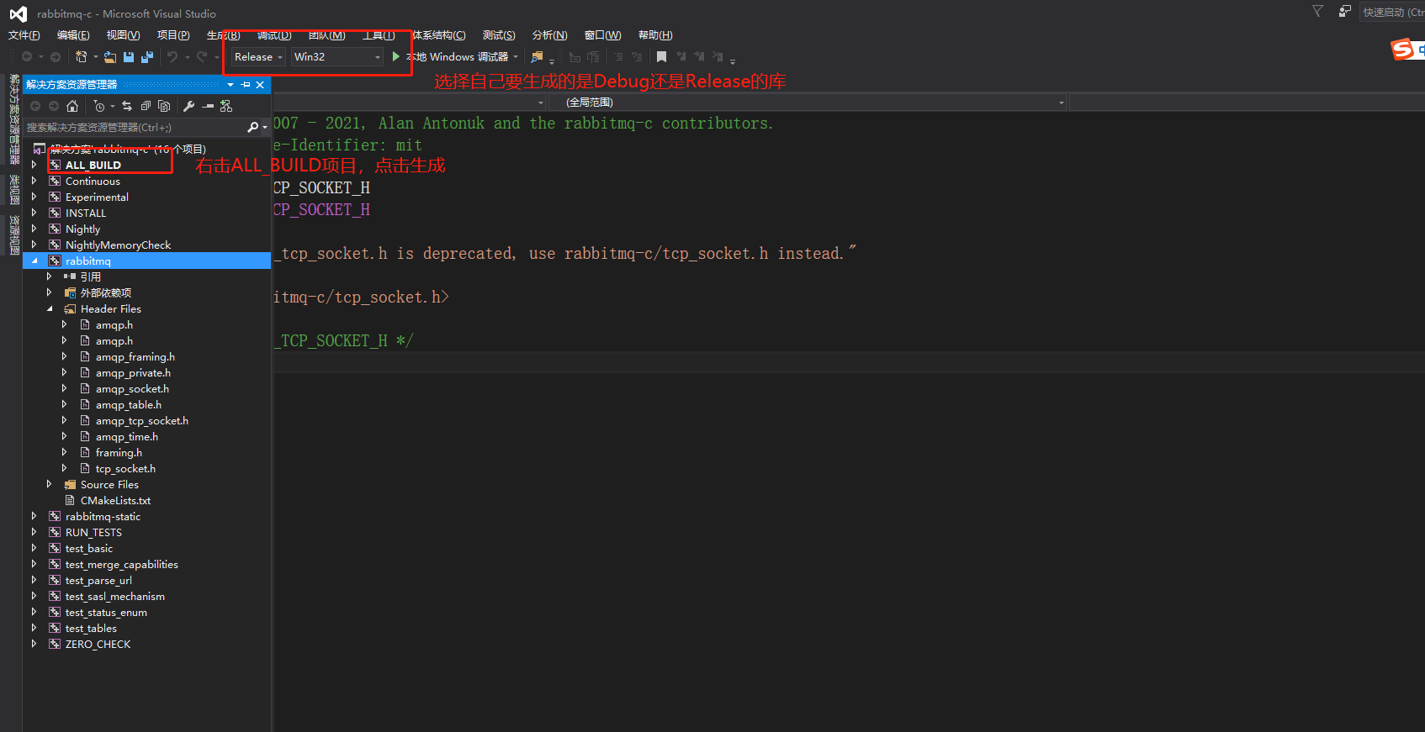Open the search options dropdown arrow
This screenshot has width=1425, height=732.
coord(265,128)
